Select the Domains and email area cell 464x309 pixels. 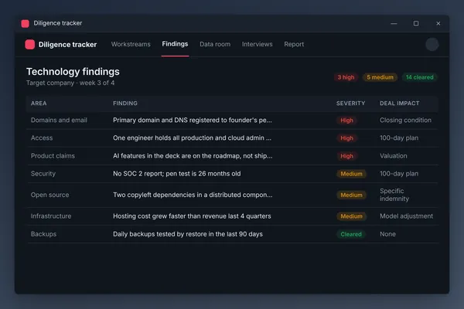59,120
